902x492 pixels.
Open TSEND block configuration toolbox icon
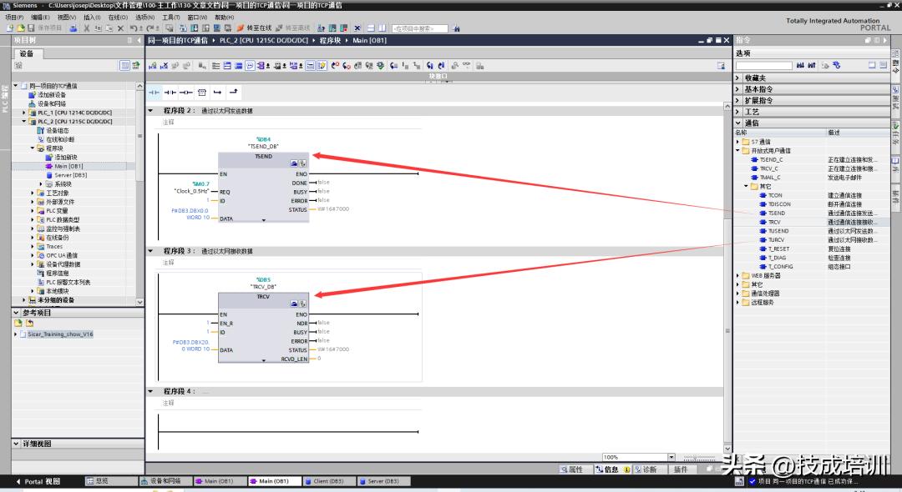point(294,163)
